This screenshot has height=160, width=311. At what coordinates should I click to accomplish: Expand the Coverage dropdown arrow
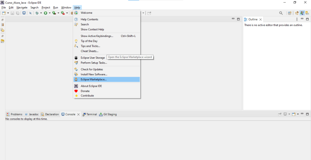(x=58, y=13)
